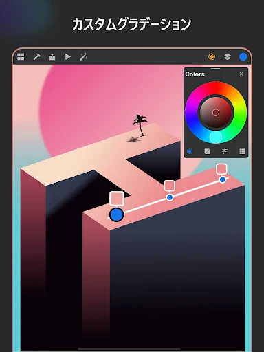Tap the last gradient stop color swatch
This screenshot has width=264, height=352.
(x=221, y=169)
